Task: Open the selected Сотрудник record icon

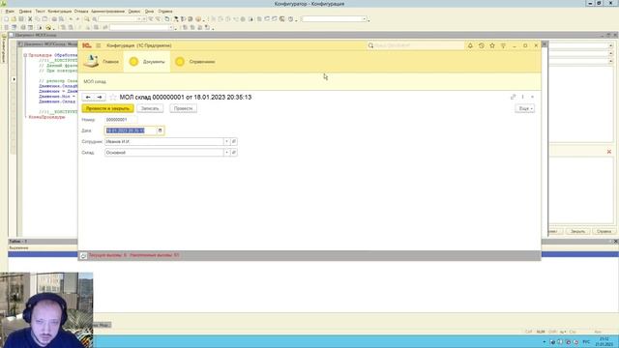Action: pos(234,142)
